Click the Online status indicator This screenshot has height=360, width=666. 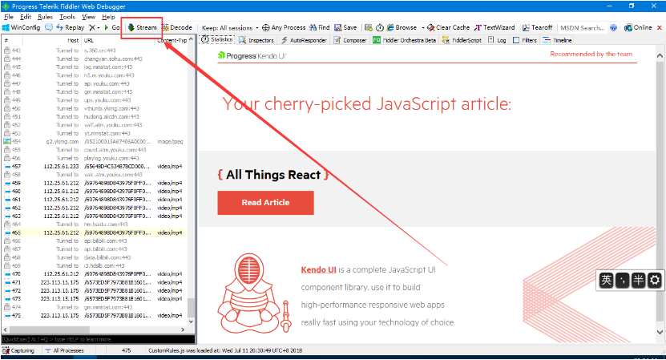(638, 27)
